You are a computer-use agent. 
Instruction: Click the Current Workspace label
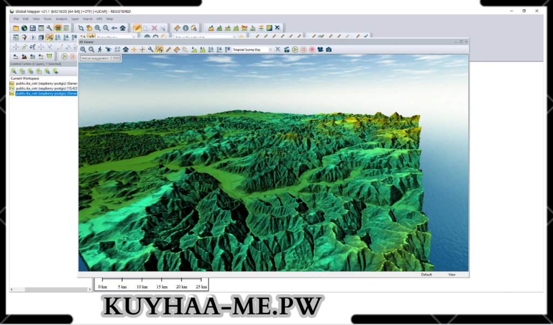pos(25,79)
